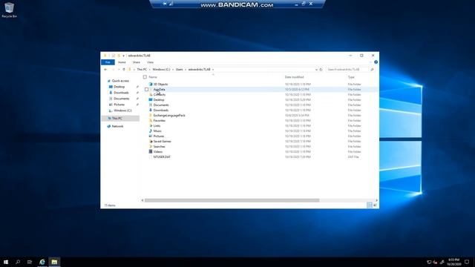Launch Internet Explorer from the taskbar
Viewport: 475px width, 267px height.
click(42, 262)
